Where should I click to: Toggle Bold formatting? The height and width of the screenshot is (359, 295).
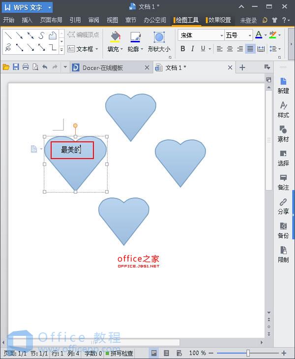tap(183, 49)
